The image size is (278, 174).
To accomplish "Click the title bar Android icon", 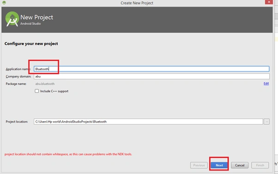I will (x=4, y=3).
